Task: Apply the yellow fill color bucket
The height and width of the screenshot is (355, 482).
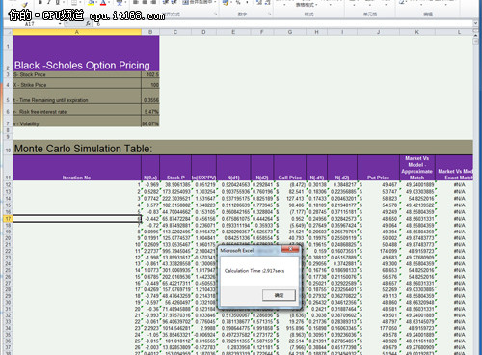Action: click(91, 3)
